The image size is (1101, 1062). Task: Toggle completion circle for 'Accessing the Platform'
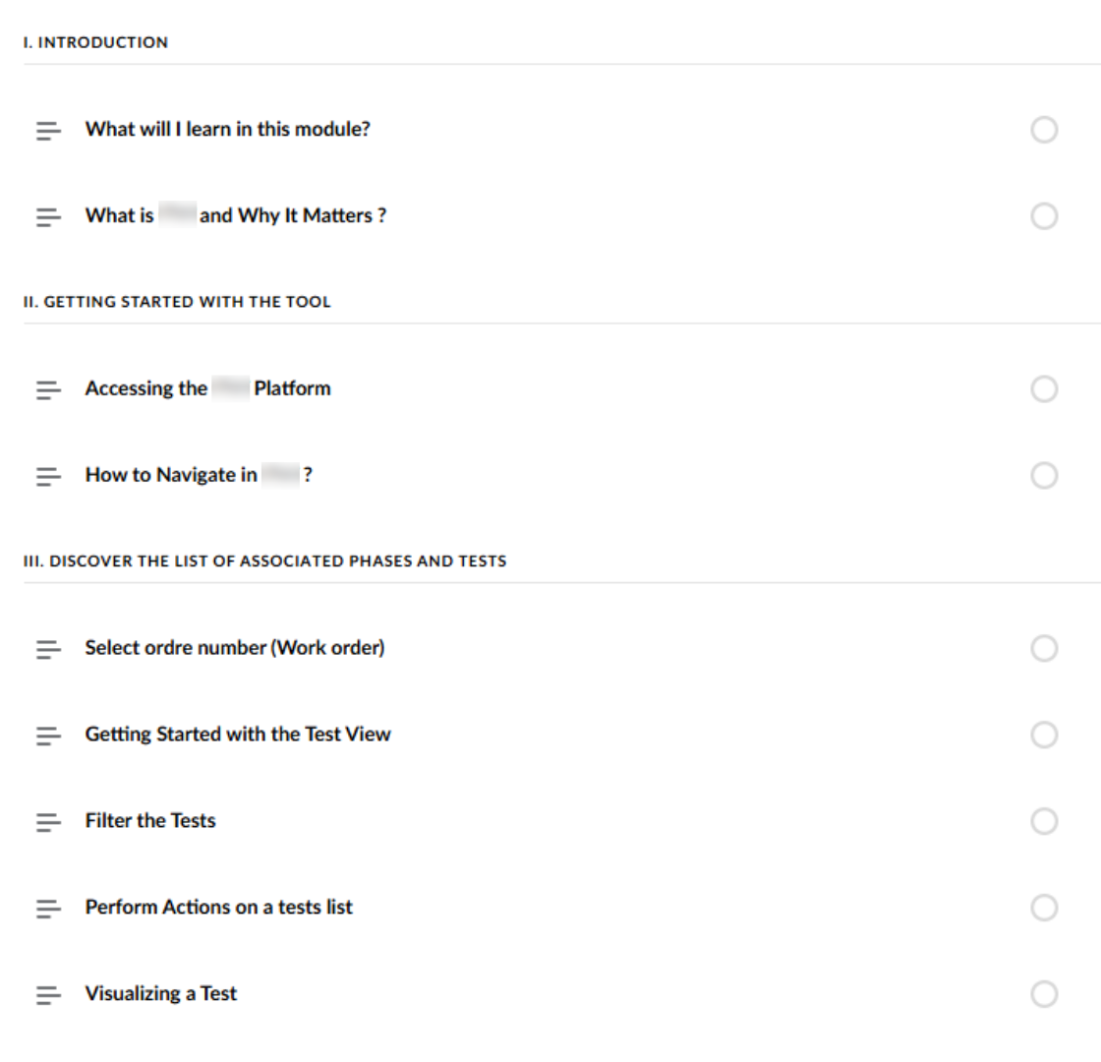(1044, 389)
